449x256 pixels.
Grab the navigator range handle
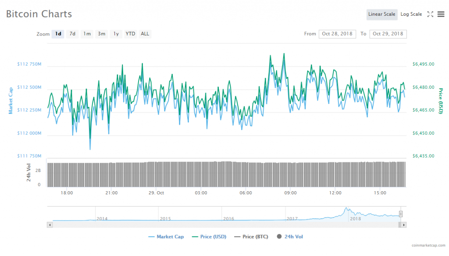click(400, 214)
